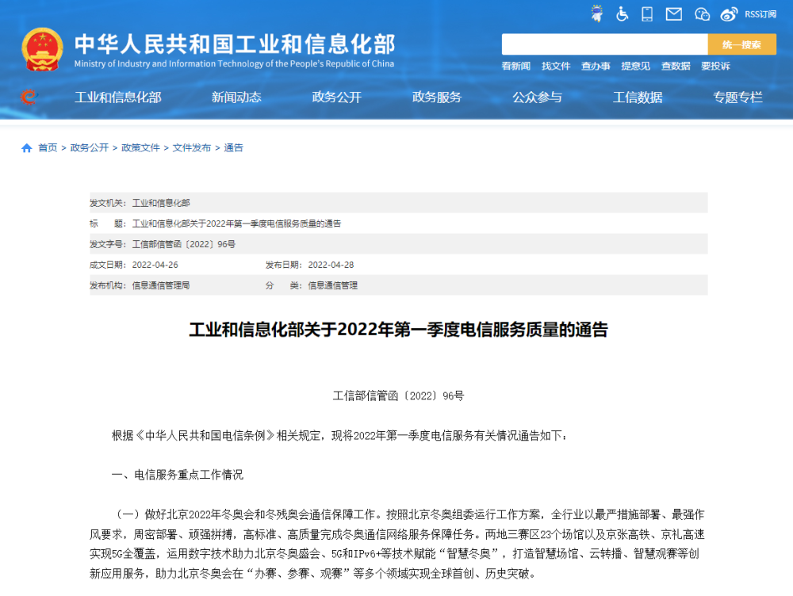Click the robot assistant icon
793x596 pixels.
pos(597,13)
